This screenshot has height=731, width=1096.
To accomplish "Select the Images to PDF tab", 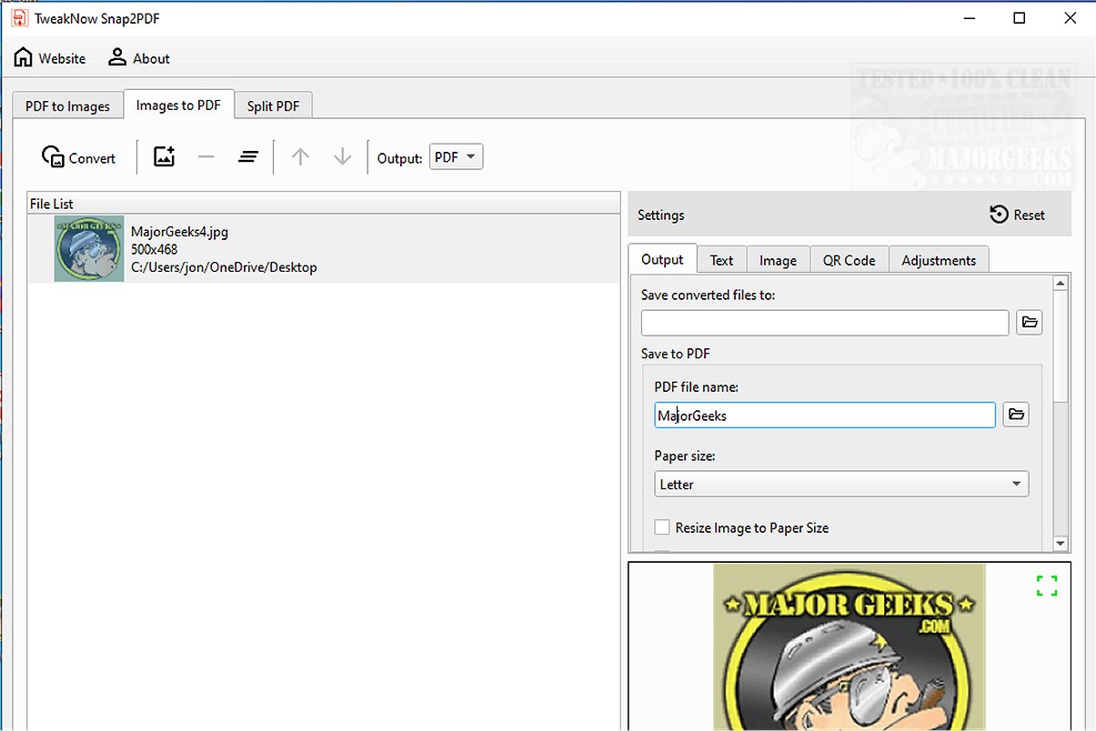I will click(x=178, y=105).
